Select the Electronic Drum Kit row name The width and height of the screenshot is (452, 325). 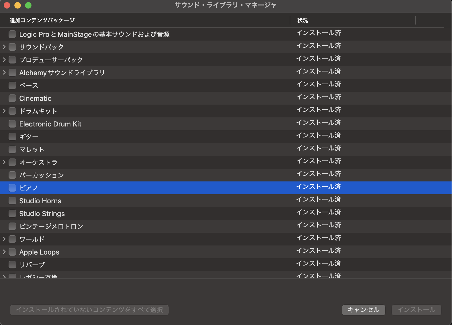pos(50,124)
